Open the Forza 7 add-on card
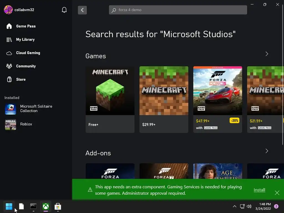284x213 pixels. 164,171
